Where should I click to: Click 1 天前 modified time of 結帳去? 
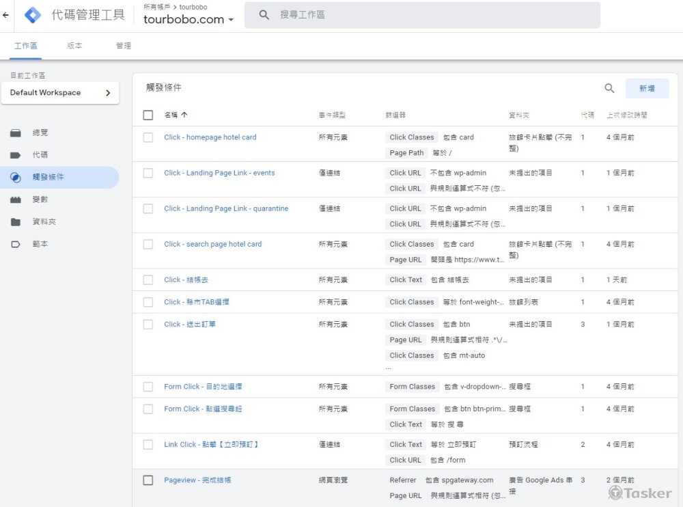tap(616, 280)
